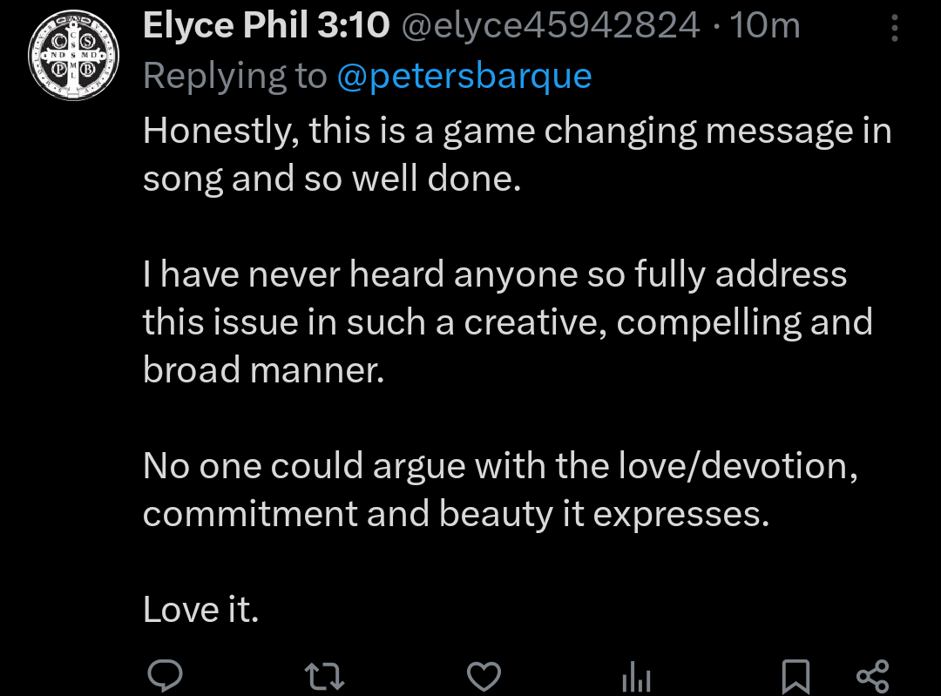941x696 pixels.
Task: Retweet this post with the repost icon
Action: tap(323, 676)
